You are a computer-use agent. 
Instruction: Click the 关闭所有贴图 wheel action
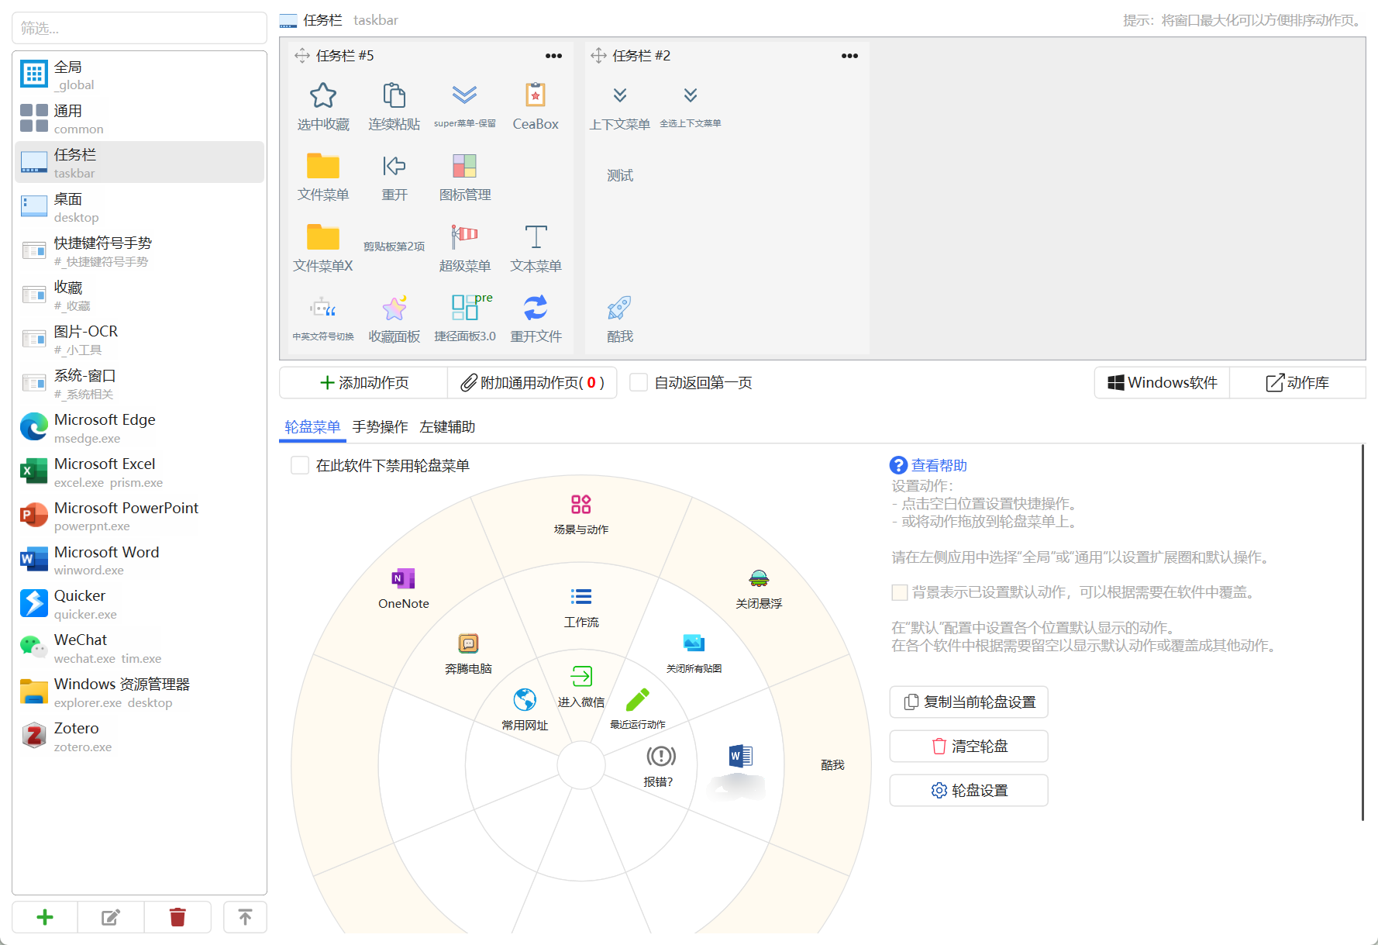[x=694, y=654]
